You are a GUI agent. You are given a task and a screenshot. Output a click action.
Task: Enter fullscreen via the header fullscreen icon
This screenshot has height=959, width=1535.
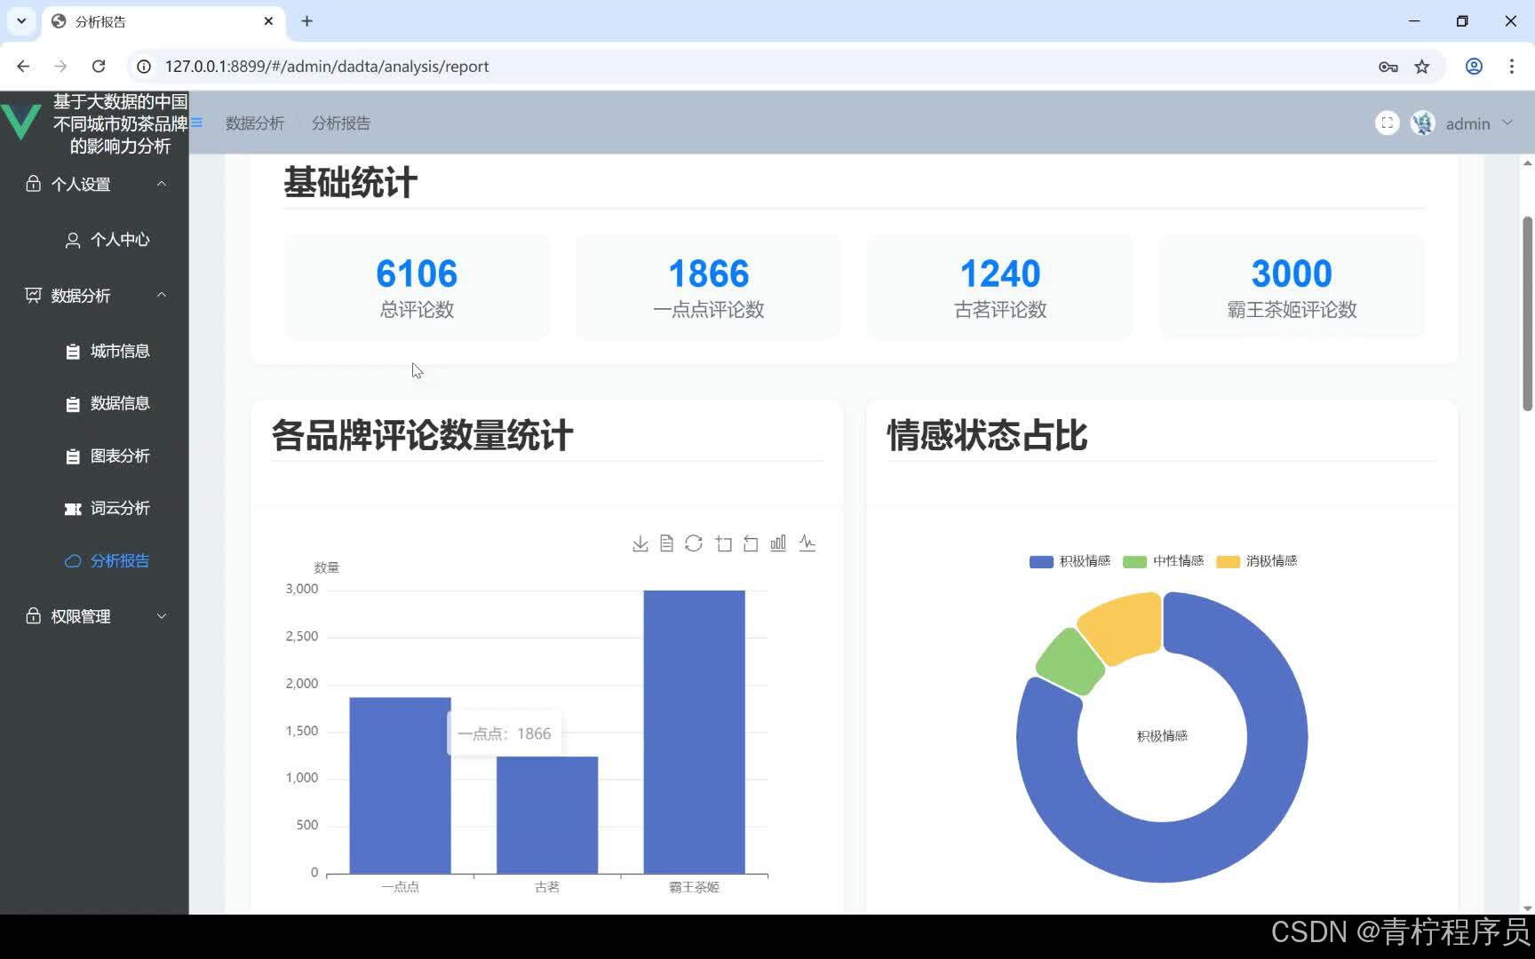pos(1387,123)
